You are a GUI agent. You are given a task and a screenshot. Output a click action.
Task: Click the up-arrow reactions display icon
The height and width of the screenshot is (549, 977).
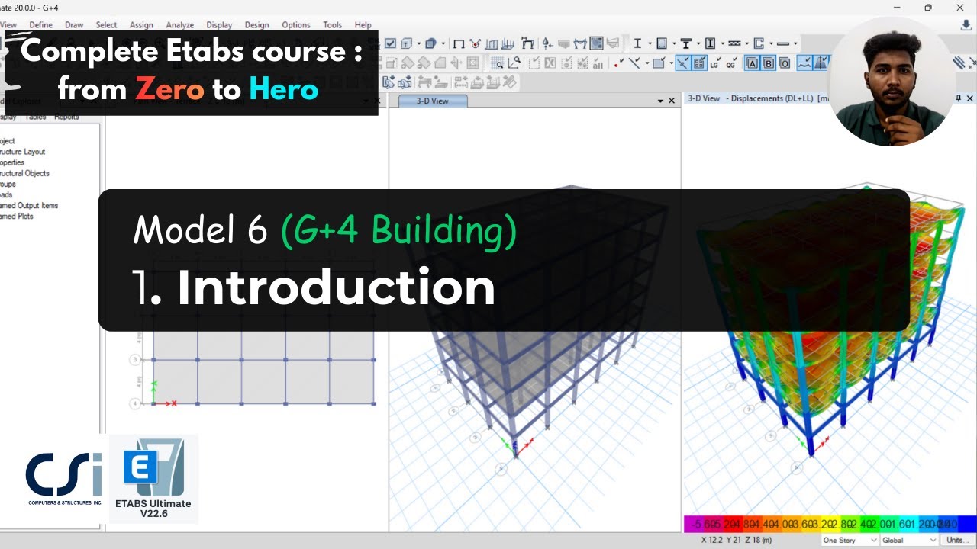[547, 43]
